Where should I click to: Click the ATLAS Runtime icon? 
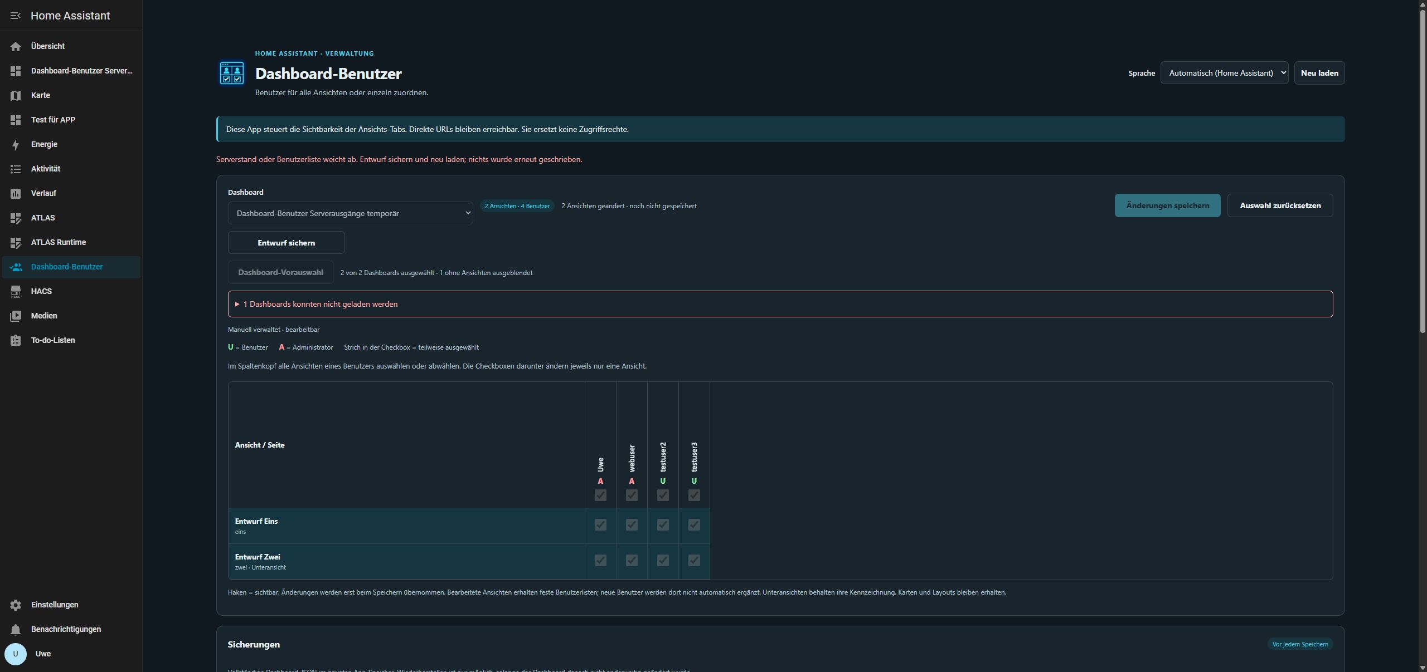(16, 242)
